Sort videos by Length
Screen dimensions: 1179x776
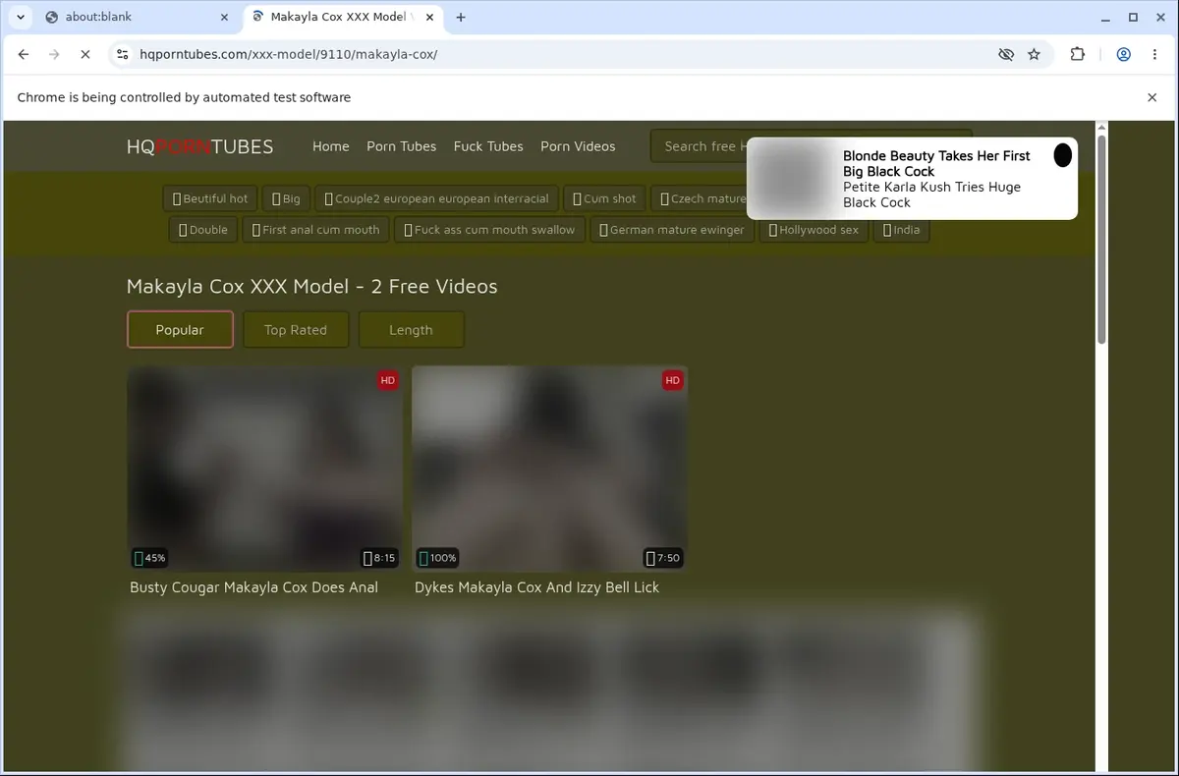tap(411, 330)
